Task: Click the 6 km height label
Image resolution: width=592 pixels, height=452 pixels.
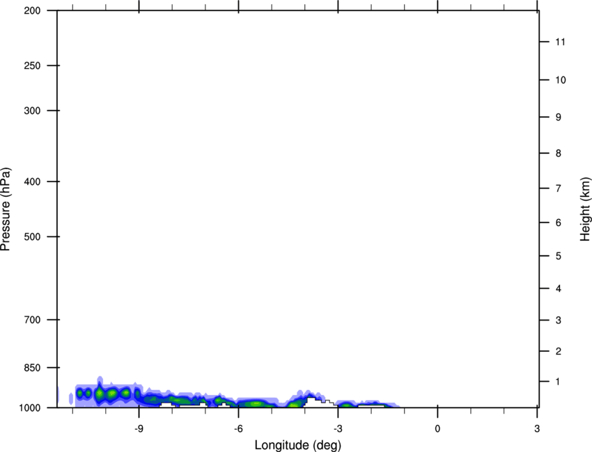Action: (x=559, y=223)
